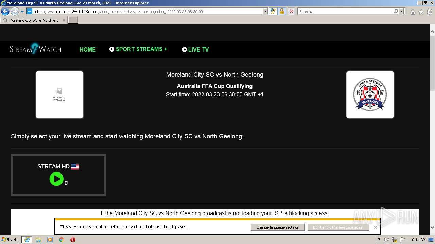Expand the search provider dropdown arrow
The image size is (435, 244).
pyautogui.click(x=401, y=12)
